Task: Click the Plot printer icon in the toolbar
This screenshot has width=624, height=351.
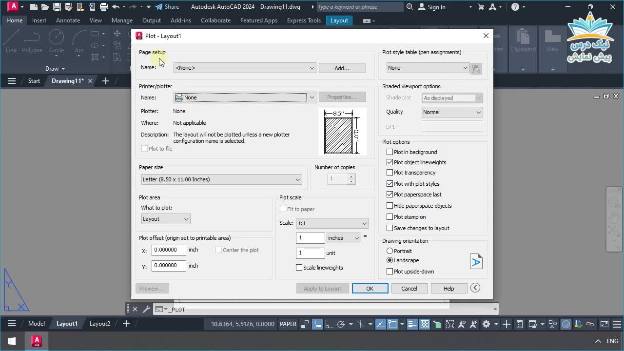Action: [103, 7]
